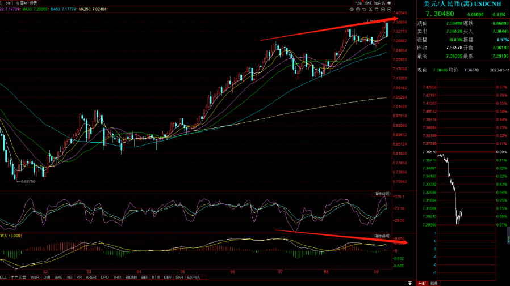Open the 九转 indicator button
This screenshot has width=510, height=286.
tap(358, 3)
